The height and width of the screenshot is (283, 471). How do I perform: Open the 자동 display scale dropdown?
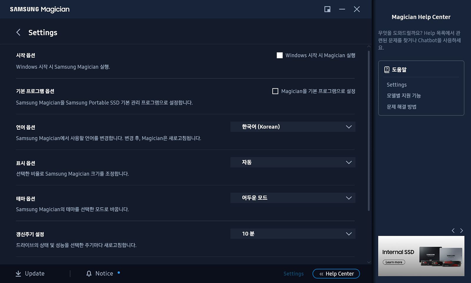point(293,162)
